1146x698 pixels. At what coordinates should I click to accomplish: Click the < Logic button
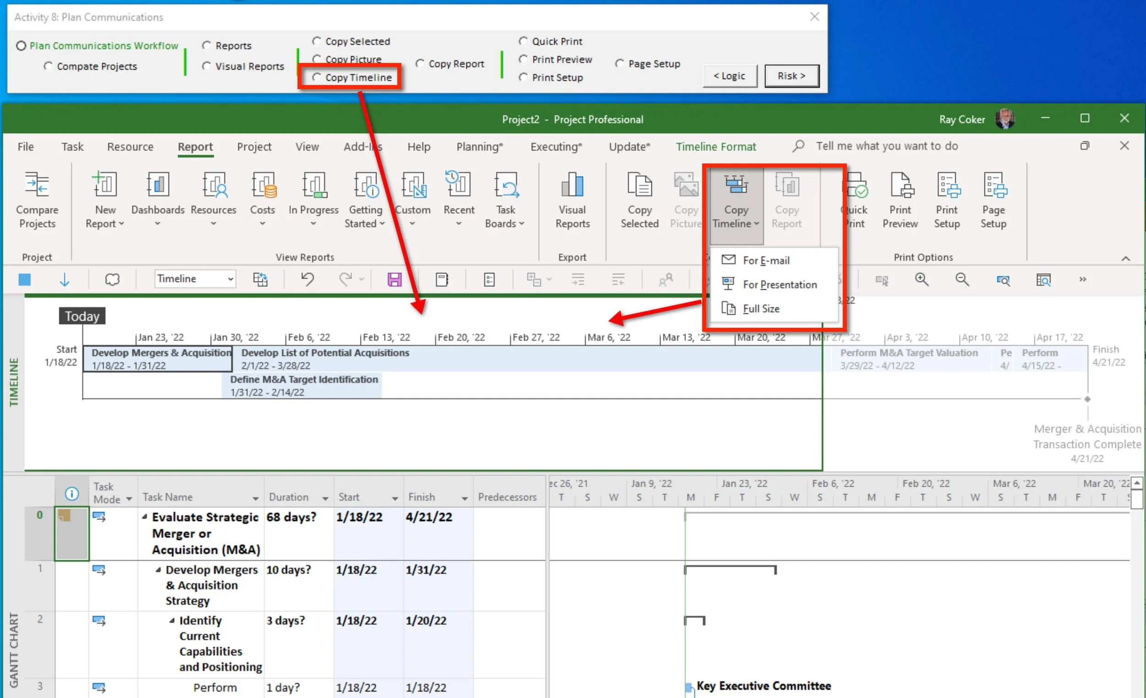coord(729,76)
